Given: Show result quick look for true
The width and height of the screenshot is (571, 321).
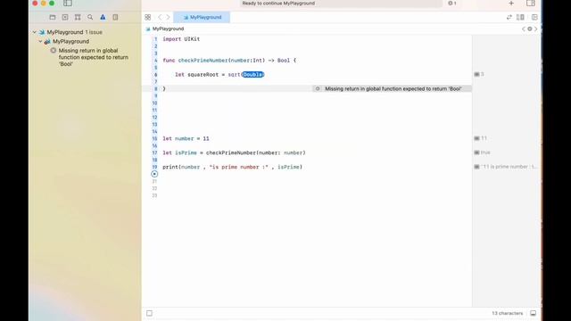Looking at the screenshot, I should click(476, 152).
